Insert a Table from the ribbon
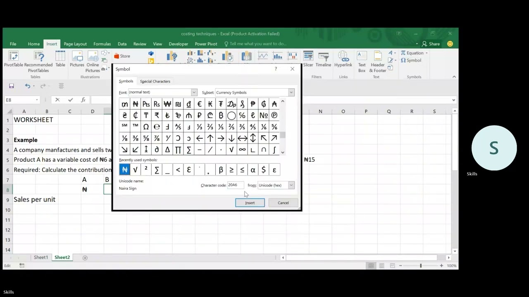 click(x=60, y=59)
